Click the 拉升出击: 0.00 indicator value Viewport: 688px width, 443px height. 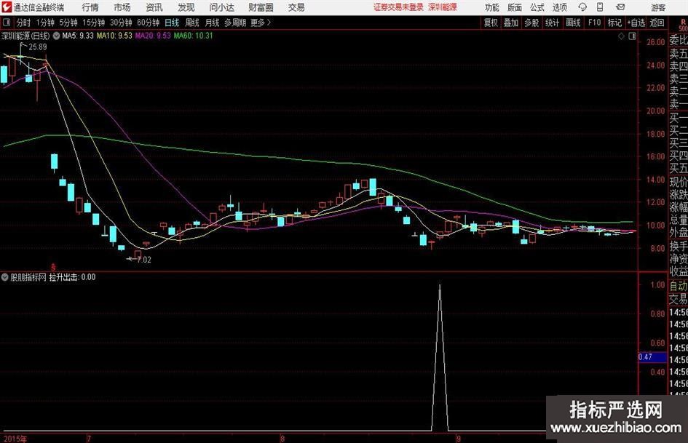tap(72, 277)
